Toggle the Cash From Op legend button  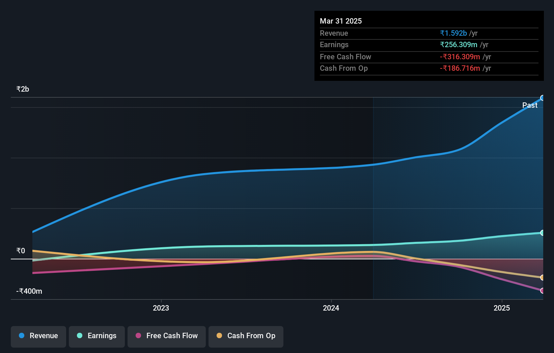(x=246, y=336)
